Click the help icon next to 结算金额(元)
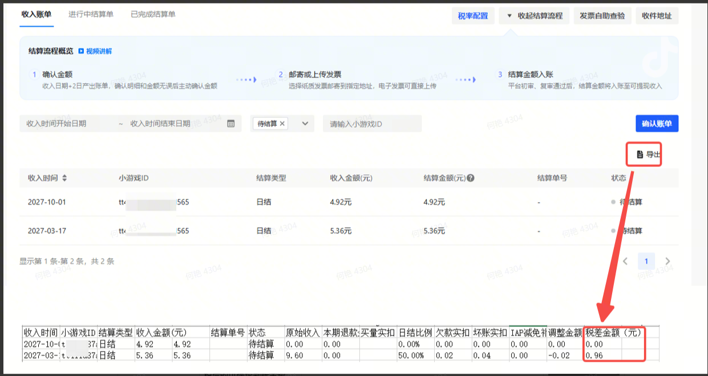The width and height of the screenshot is (708, 376). coord(471,178)
